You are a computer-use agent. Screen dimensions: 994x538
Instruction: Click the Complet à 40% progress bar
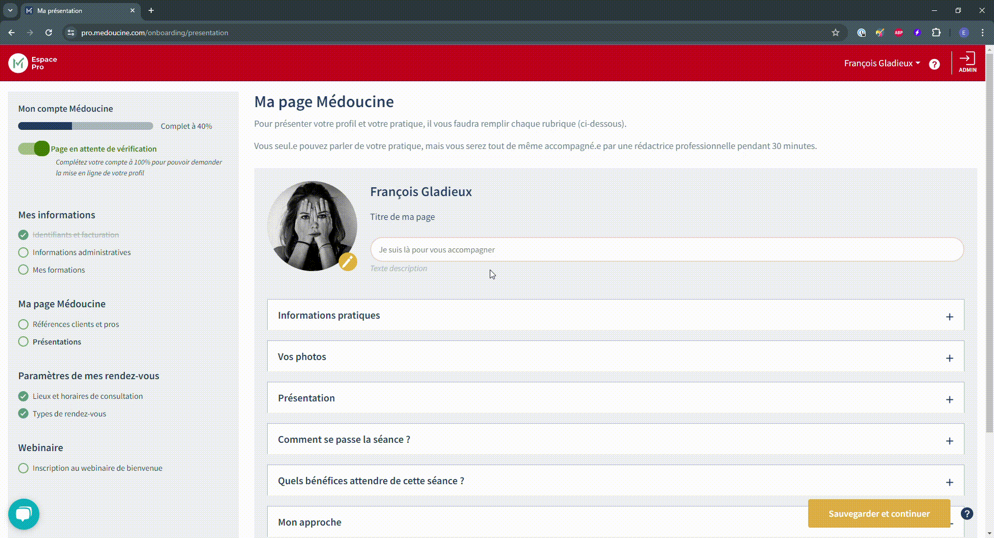(85, 126)
